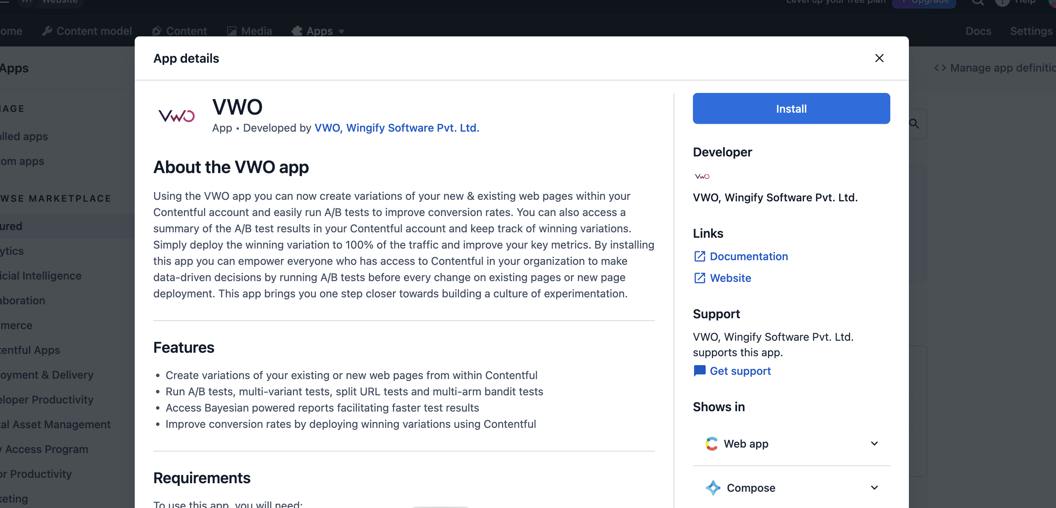Image resolution: width=1056 pixels, height=508 pixels.
Task: Select Artificial Intelligence category
Action: [41, 276]
